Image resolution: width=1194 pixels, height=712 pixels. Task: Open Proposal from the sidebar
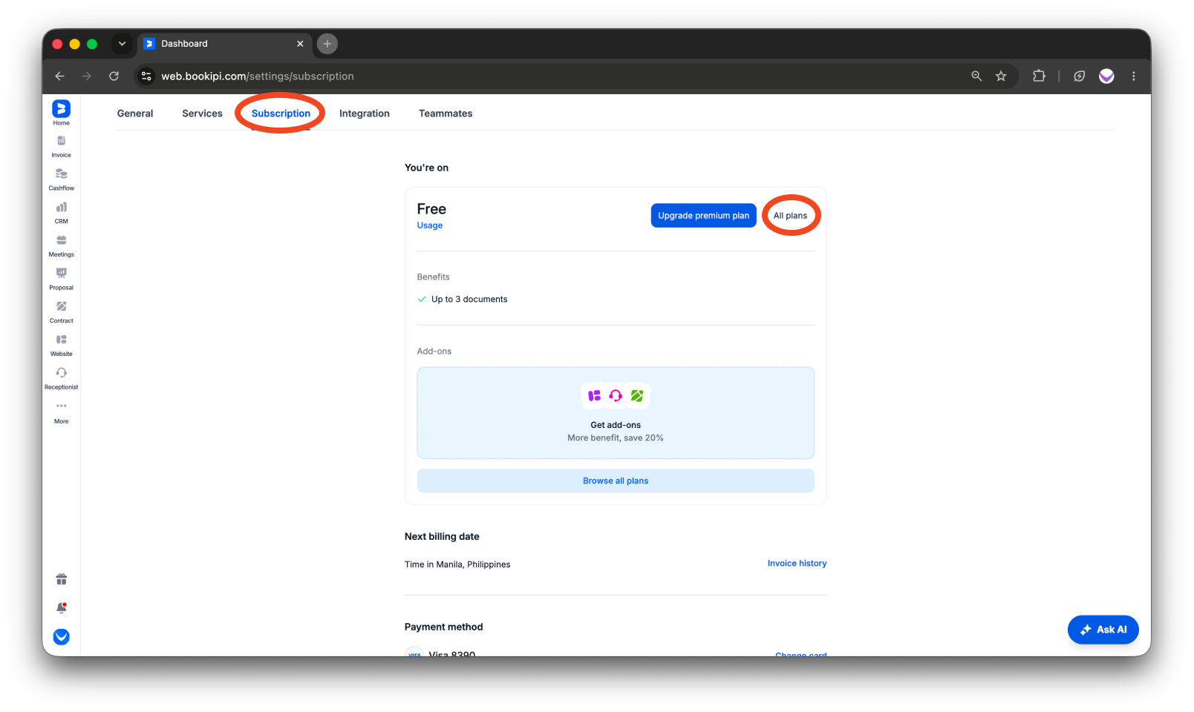coord(61,280)
